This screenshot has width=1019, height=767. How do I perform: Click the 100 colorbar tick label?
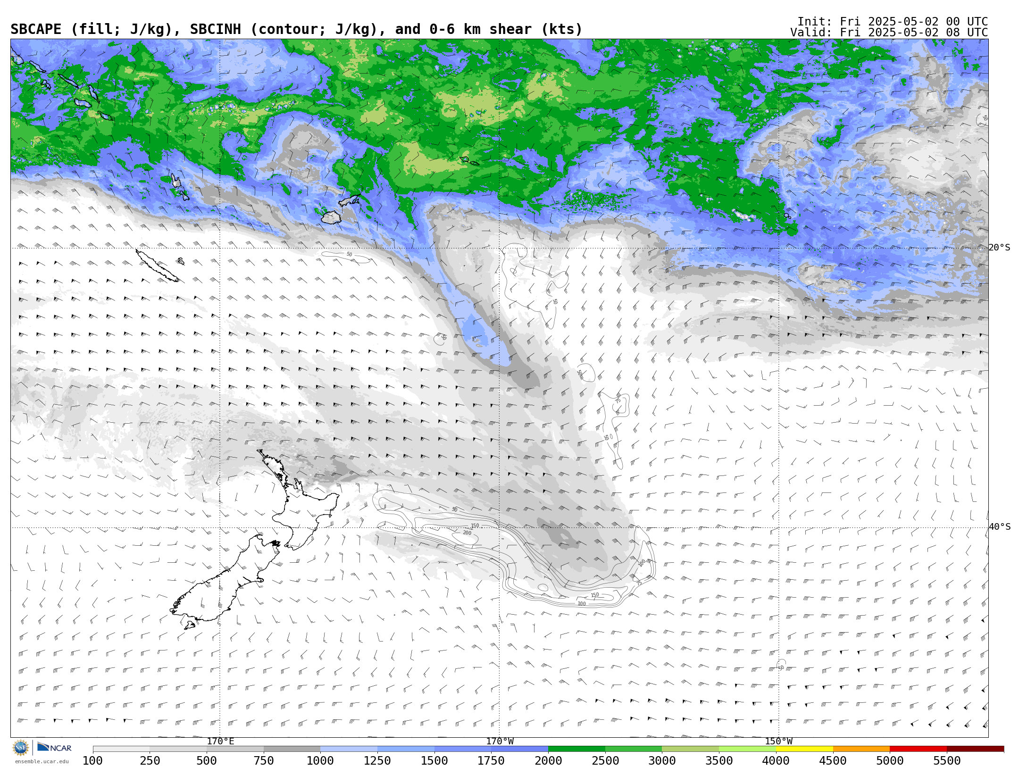click(x=93, y=761)
